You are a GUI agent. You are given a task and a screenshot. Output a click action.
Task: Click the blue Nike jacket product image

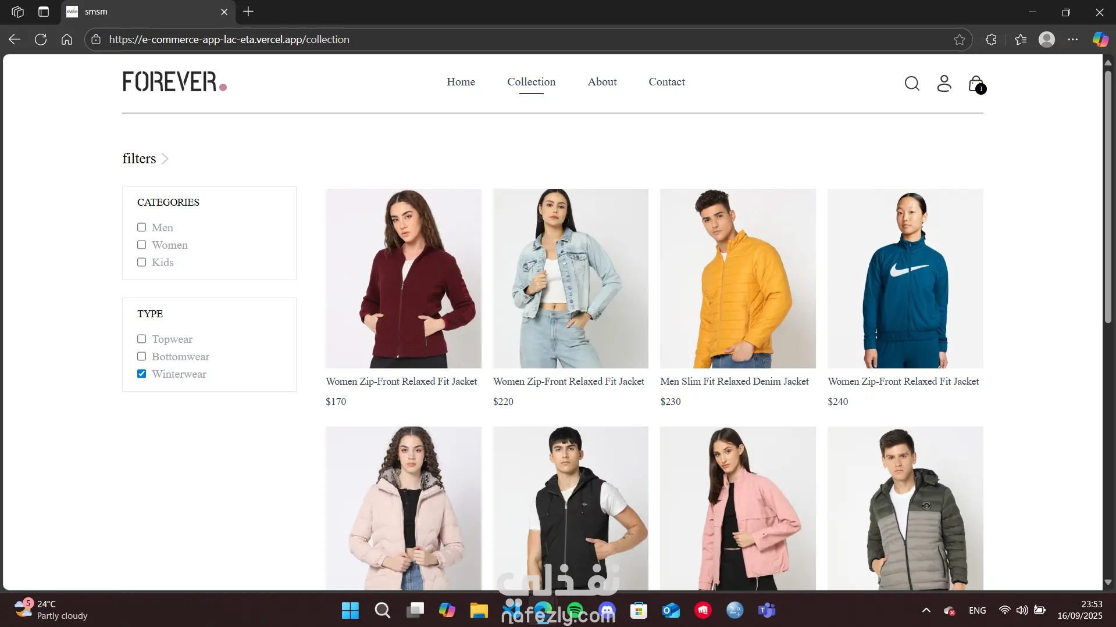click(905, 278)
